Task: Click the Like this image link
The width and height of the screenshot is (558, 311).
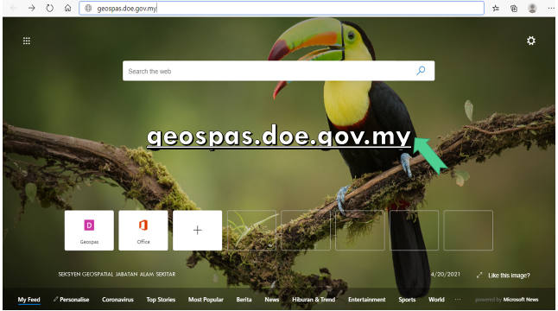Action: [509, 275]
